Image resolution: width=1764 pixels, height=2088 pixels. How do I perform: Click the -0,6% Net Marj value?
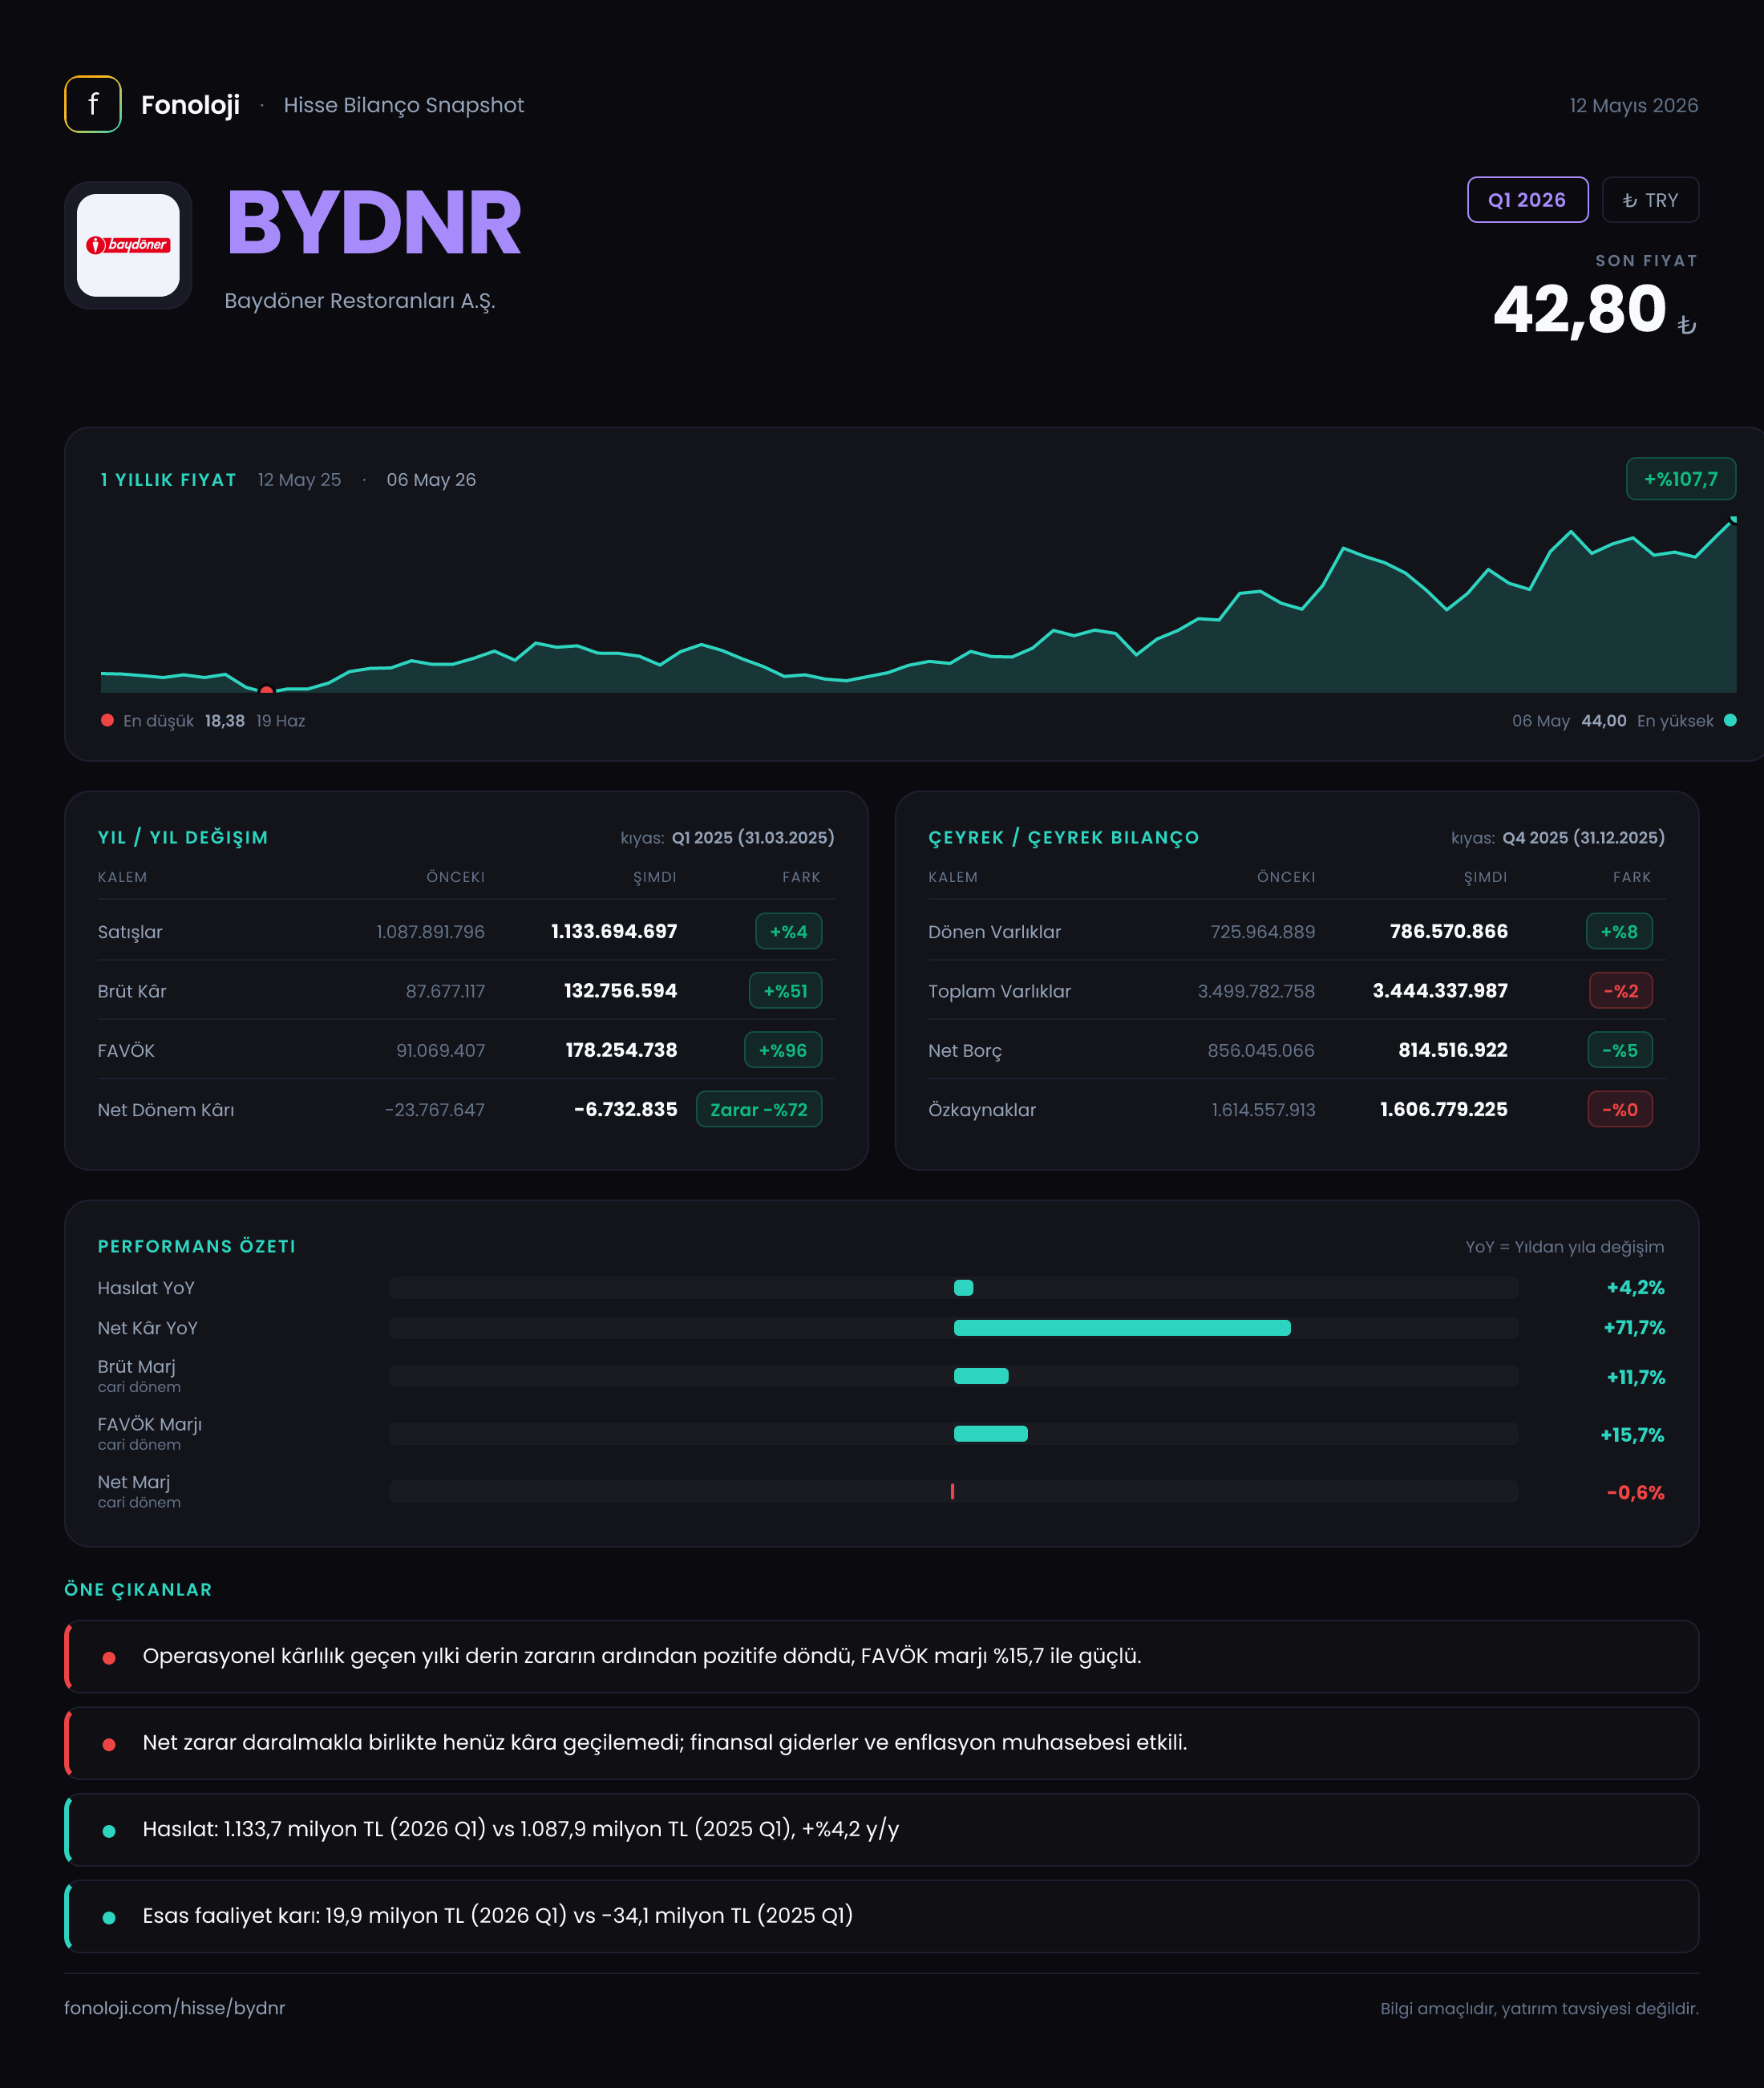click(x=1636, y=1492)
